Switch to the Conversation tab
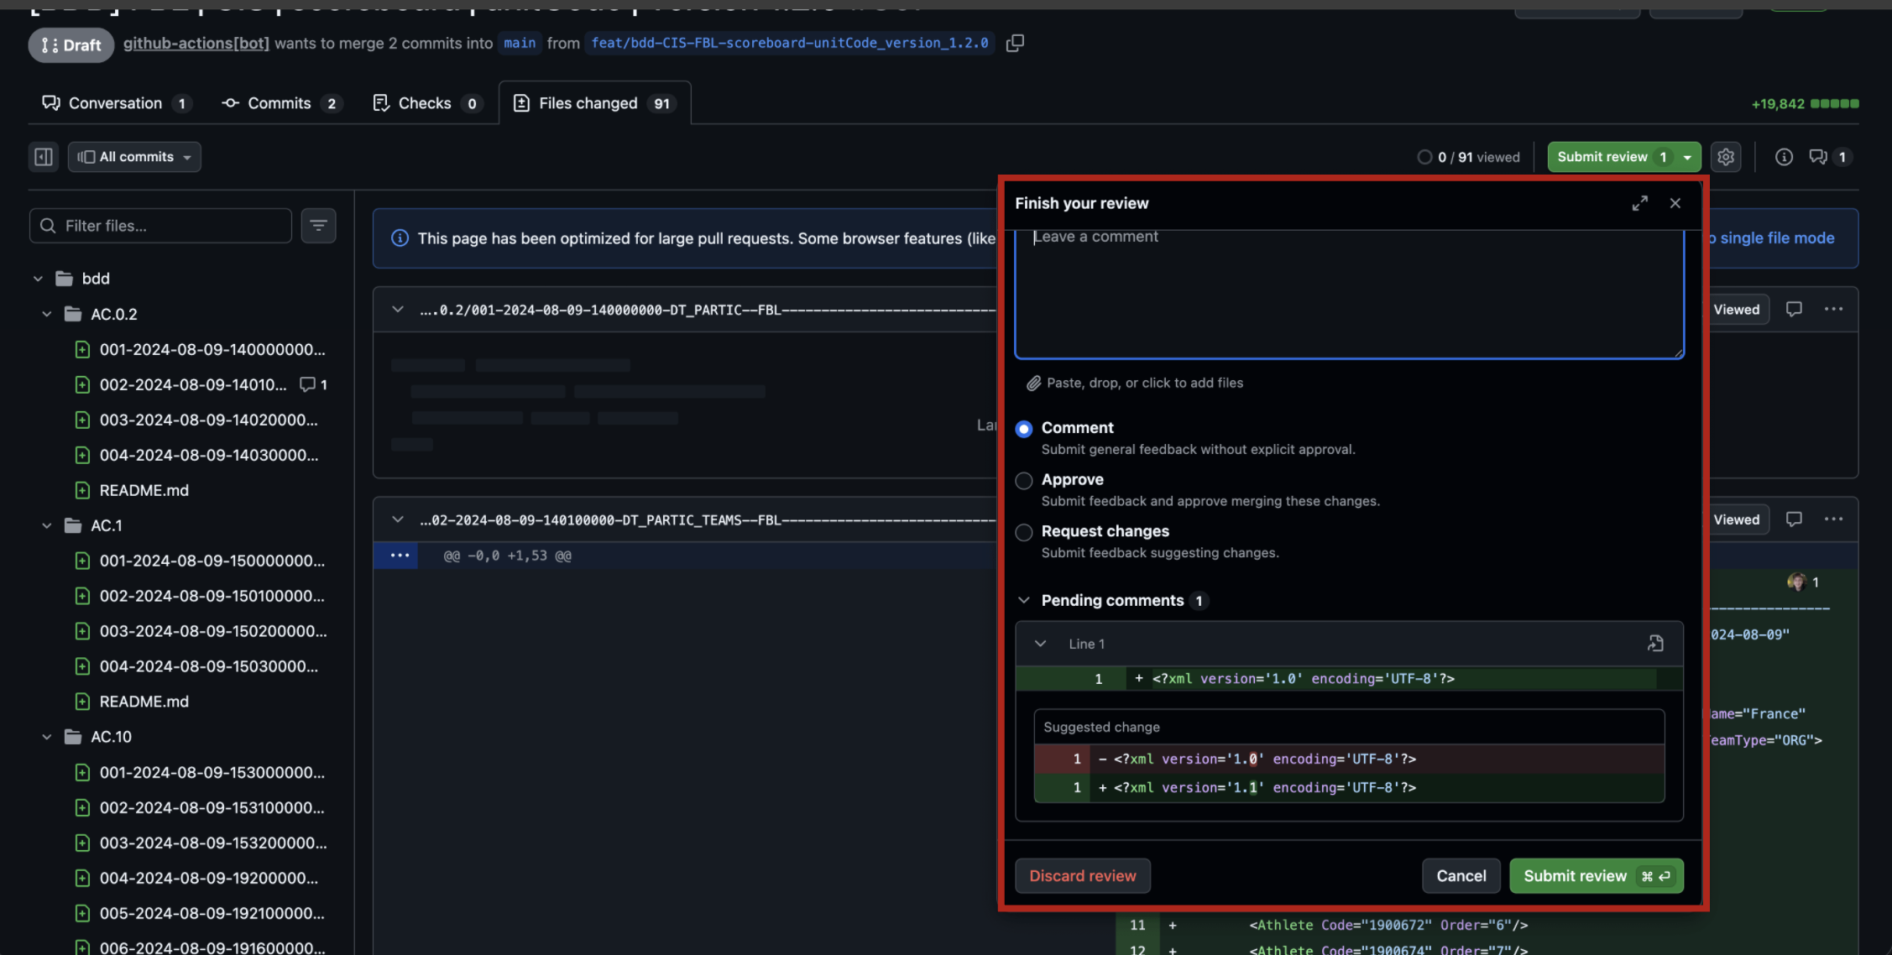The image size is (1892, 955). 117,103
